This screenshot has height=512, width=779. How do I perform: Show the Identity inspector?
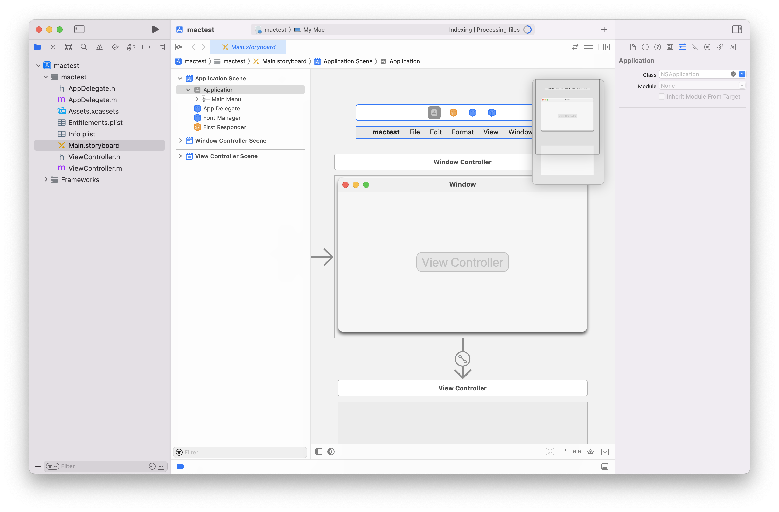pos(670,47)
